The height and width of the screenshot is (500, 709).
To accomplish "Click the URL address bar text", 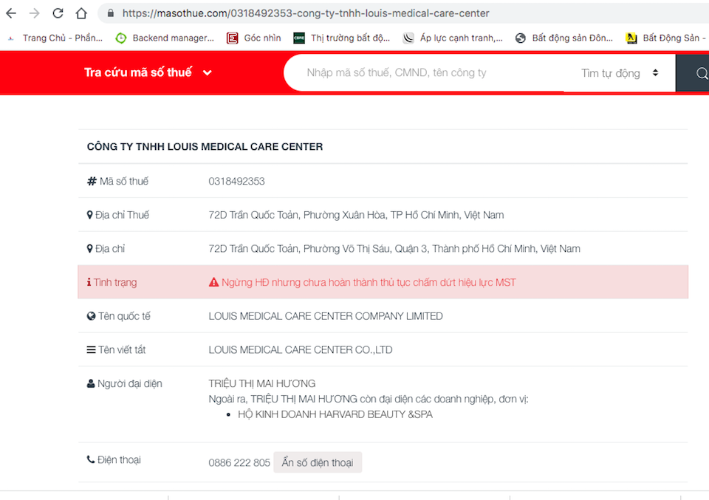I will pyautogui.click(x=306, y=13).
